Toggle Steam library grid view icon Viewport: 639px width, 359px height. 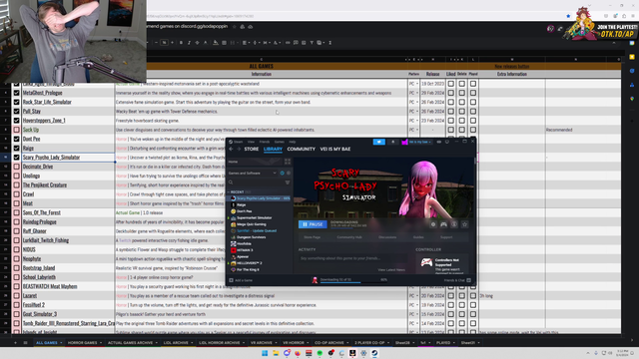[x=288, y=162]
